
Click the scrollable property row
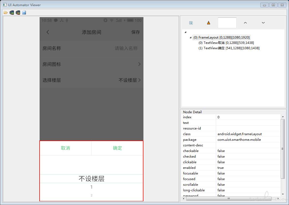click(x=231, y=185)
